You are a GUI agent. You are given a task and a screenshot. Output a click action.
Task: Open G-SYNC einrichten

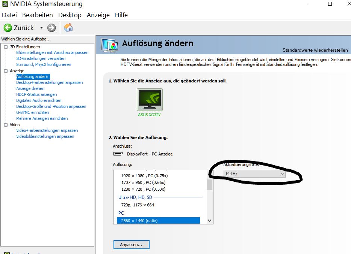[32, 112]
